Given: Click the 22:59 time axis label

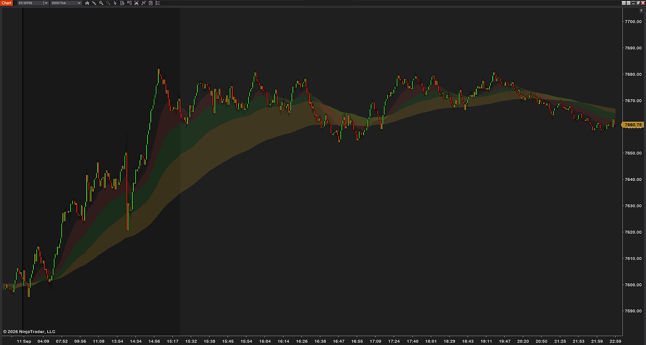Looking at the screenshot, I should (x=615, y=341).
